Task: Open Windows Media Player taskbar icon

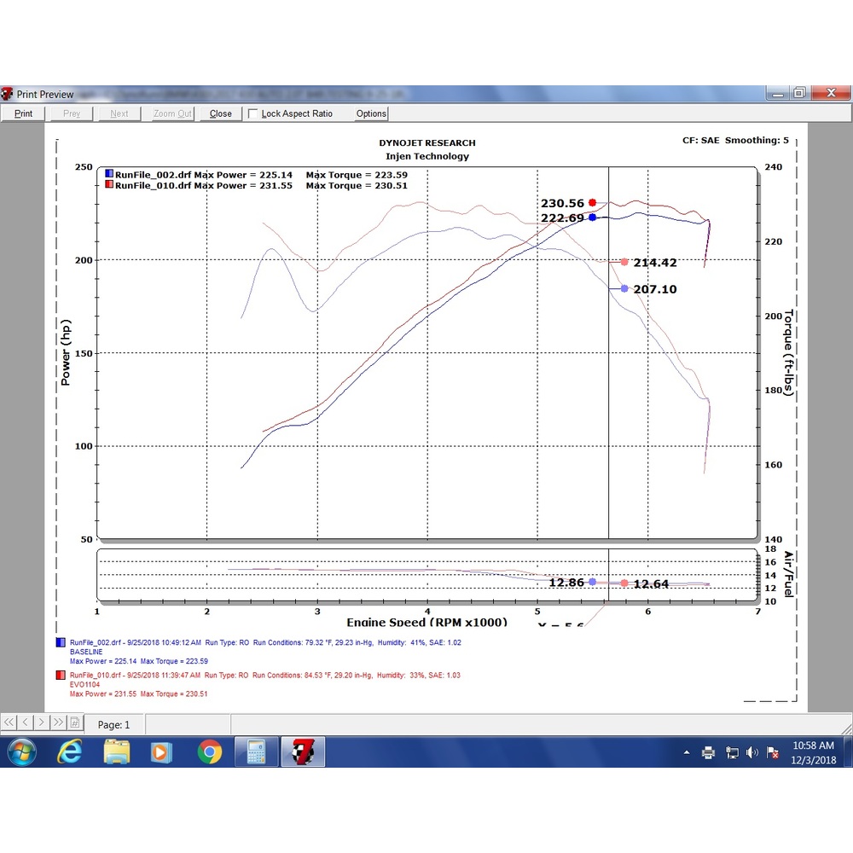Action: tap(161, 752)
